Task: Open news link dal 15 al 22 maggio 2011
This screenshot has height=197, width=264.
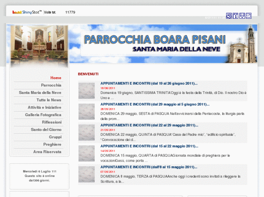Action: [149, 146]
